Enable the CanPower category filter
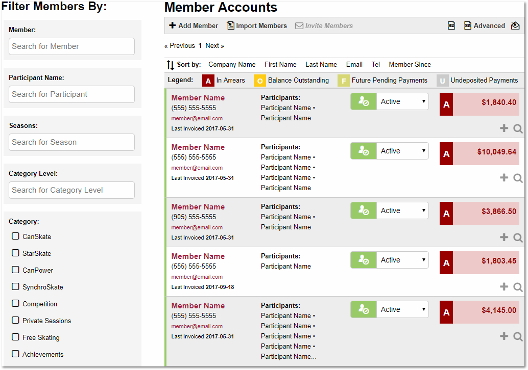 click(15, 270)
